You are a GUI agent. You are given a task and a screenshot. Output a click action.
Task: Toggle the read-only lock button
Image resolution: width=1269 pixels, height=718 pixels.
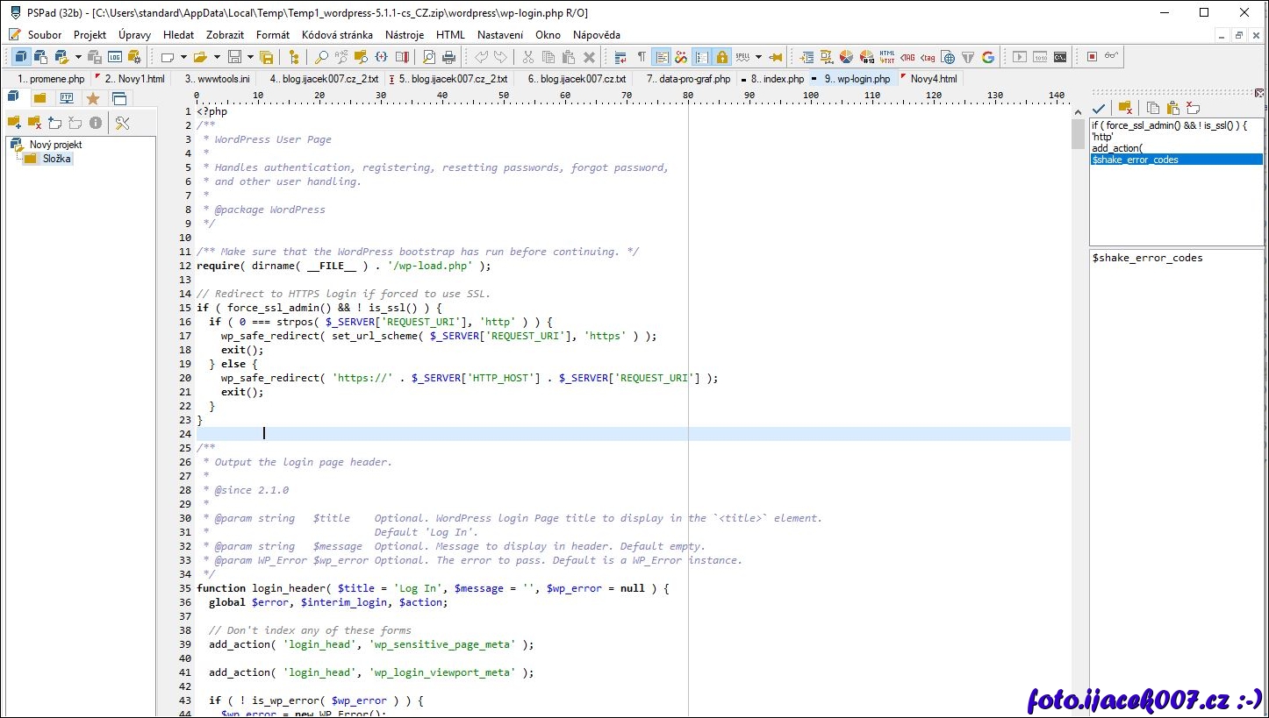[721, 57]
